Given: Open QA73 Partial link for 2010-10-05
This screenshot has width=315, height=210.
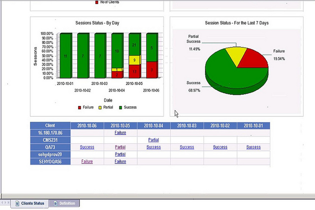Looking at the screenshot, I should click(x=120, y=147).
